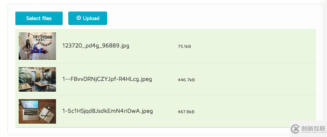327x137 pixels.
Task: Click the 446.7kB file size
Action: point(186,80)
